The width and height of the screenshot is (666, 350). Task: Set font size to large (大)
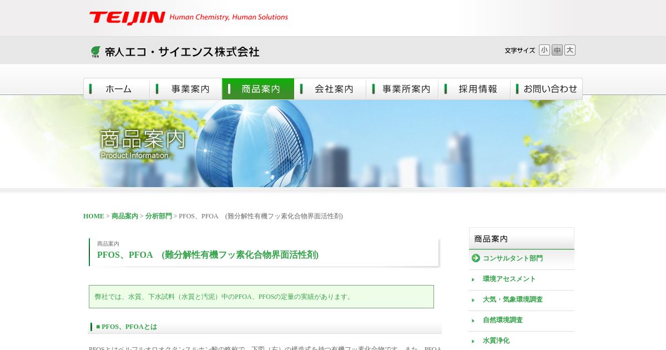570,50
